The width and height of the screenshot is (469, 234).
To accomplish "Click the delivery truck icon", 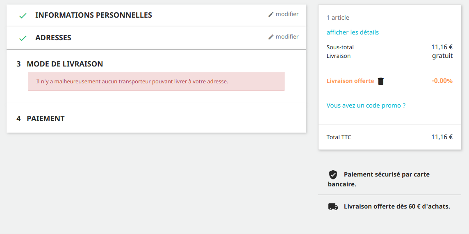I will (x=333, y=206).
